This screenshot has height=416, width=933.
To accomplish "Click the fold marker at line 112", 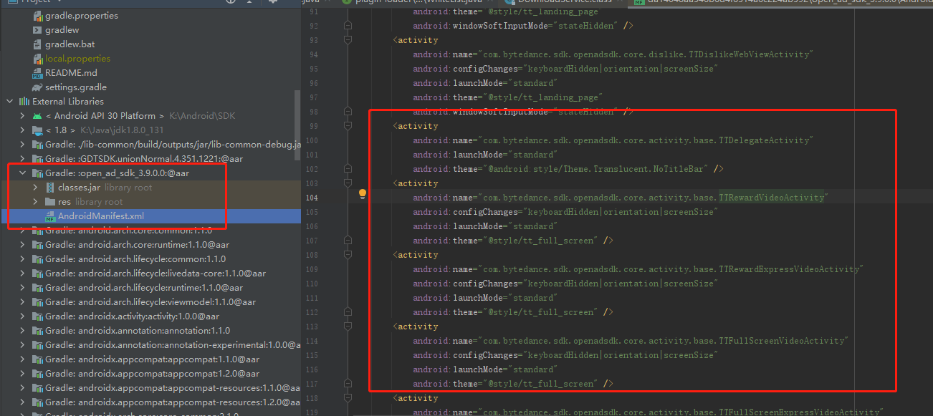I will (x=348, y=312).
